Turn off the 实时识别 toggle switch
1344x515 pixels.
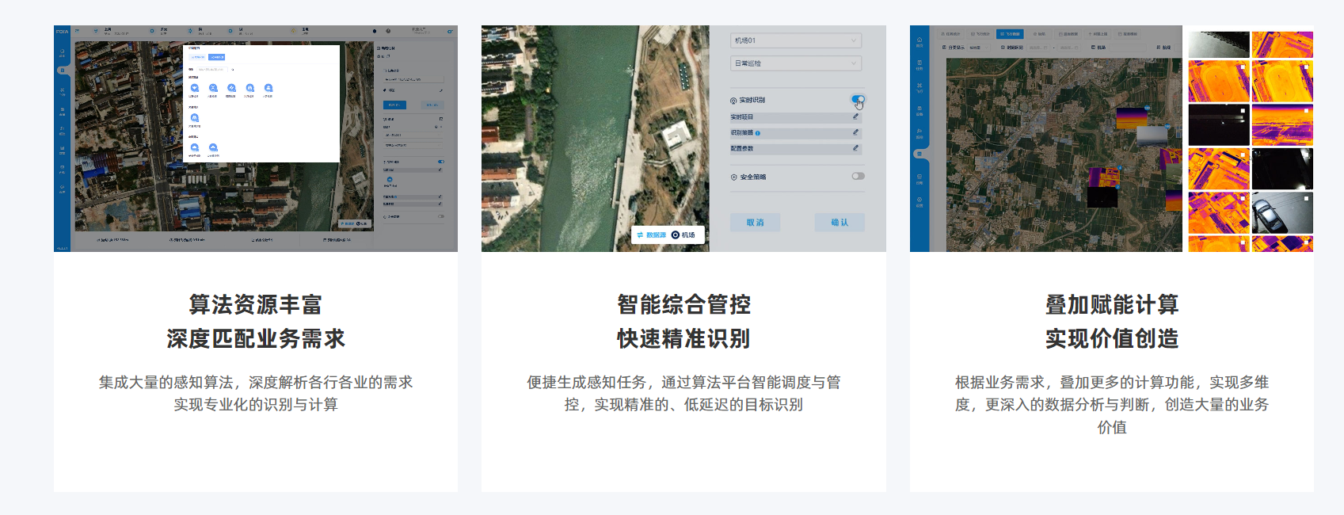click(x=858, y=100)
